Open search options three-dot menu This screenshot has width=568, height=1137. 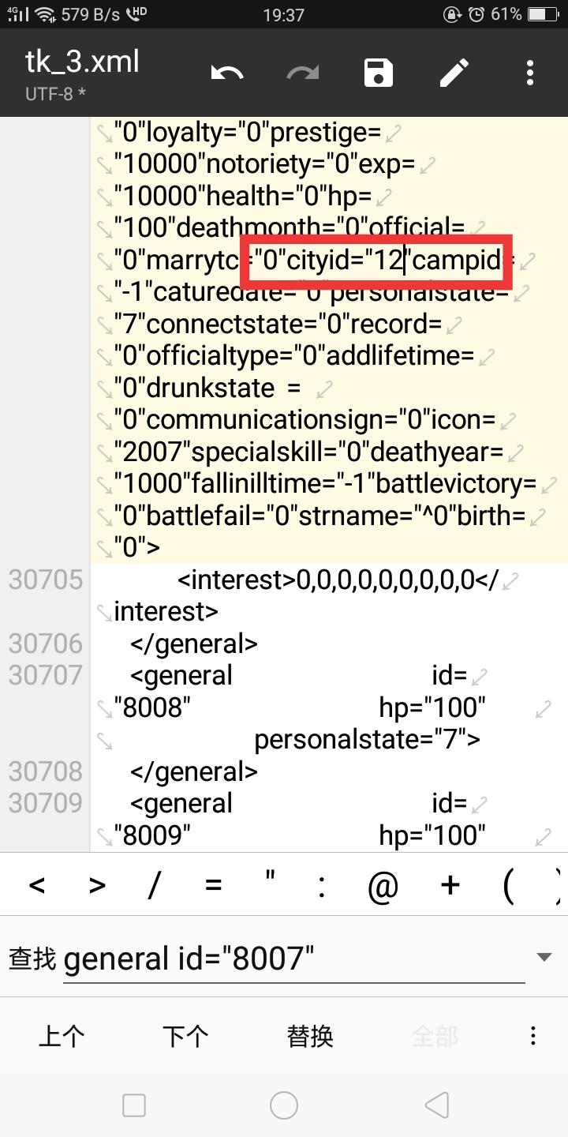(x=533, y=1035)
